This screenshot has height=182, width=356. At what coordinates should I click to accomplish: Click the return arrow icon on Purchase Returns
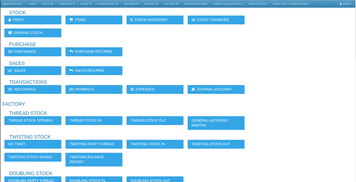coord(71,52)
